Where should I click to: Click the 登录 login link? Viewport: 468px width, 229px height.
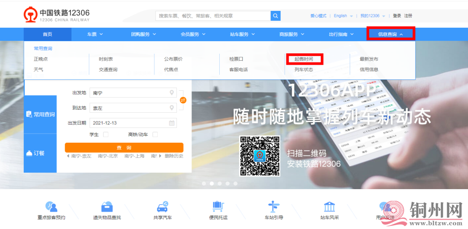(397, 16)
